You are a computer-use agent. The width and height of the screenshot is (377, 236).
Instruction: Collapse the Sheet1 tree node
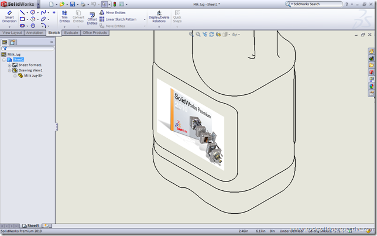click(4, 60)
